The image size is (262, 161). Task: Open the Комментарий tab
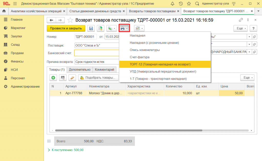click(104, 70)
